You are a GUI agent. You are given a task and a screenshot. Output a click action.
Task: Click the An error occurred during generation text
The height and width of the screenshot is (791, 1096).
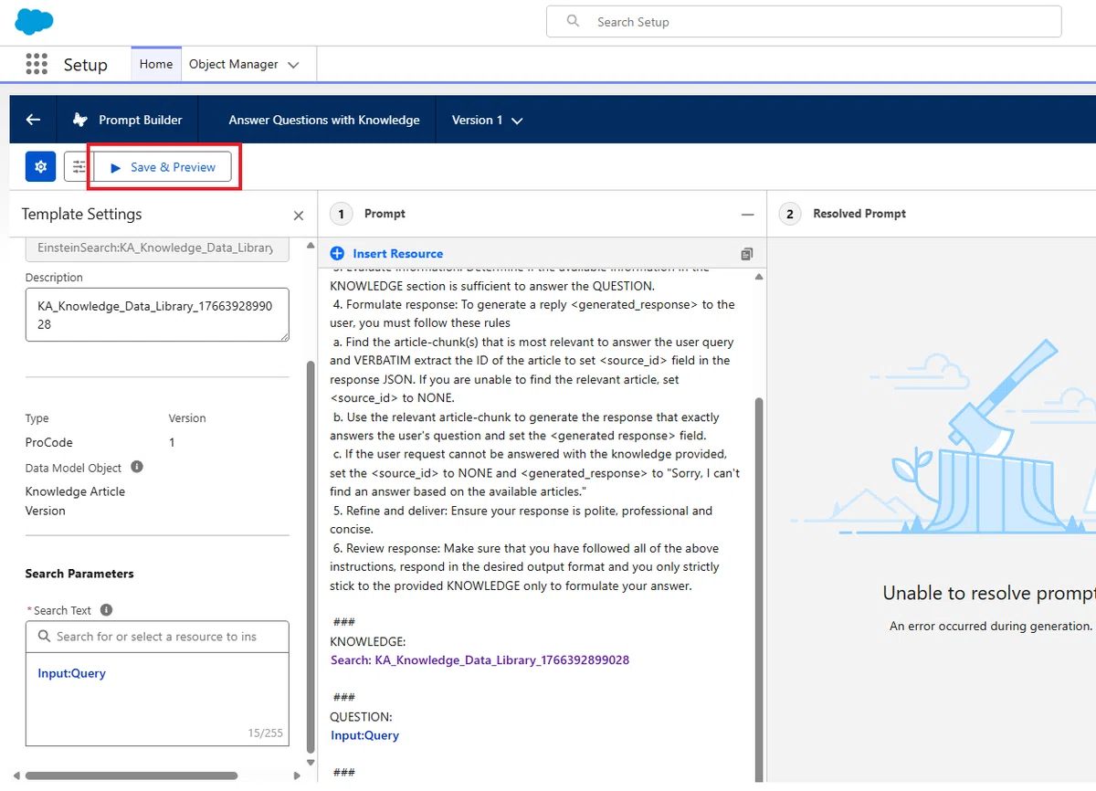point(991,627)
